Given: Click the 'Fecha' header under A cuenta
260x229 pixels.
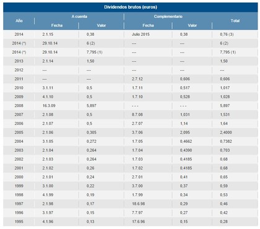Looking at the screenshot, I should tap(57, 25).
